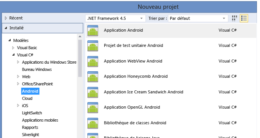Select the Silverlight category

click(x=31, y=135)
